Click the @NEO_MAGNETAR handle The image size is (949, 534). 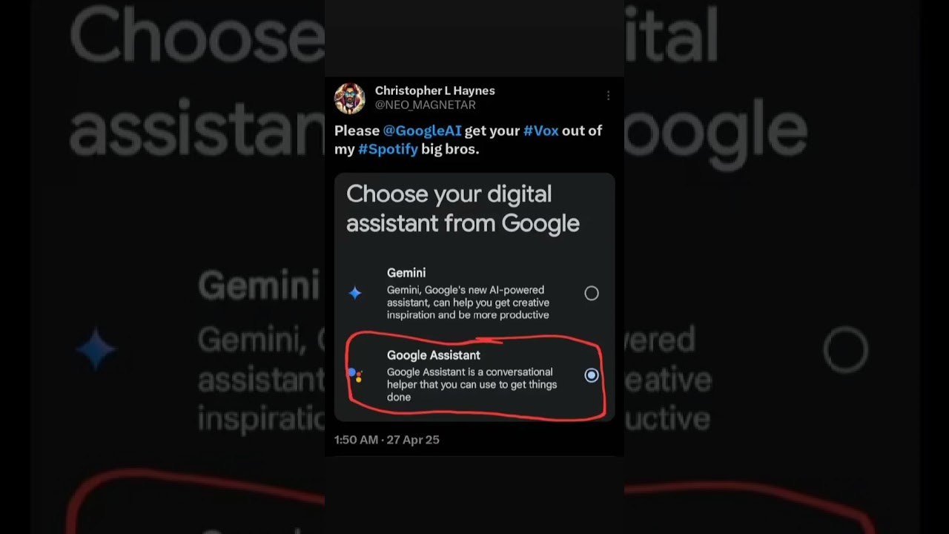click(425, 105)
